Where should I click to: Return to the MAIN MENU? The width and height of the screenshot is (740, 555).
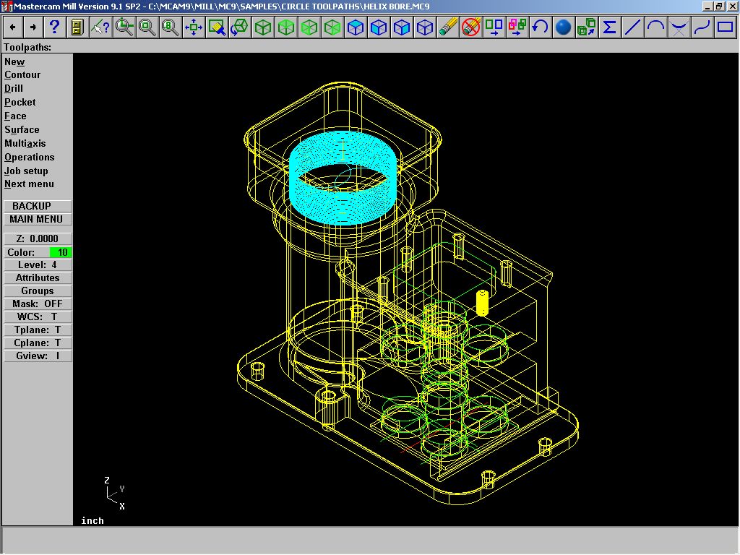[x=38, y=220]
